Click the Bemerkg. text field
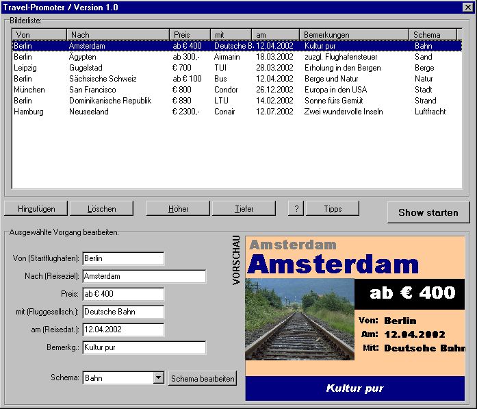Image resolution: width=477 pixels, height=409 pixels. coord(144,347)
